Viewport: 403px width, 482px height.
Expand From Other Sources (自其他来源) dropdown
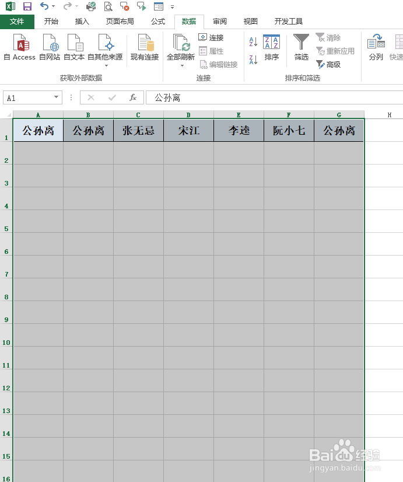pyautogui.click(x=107, y=65)
